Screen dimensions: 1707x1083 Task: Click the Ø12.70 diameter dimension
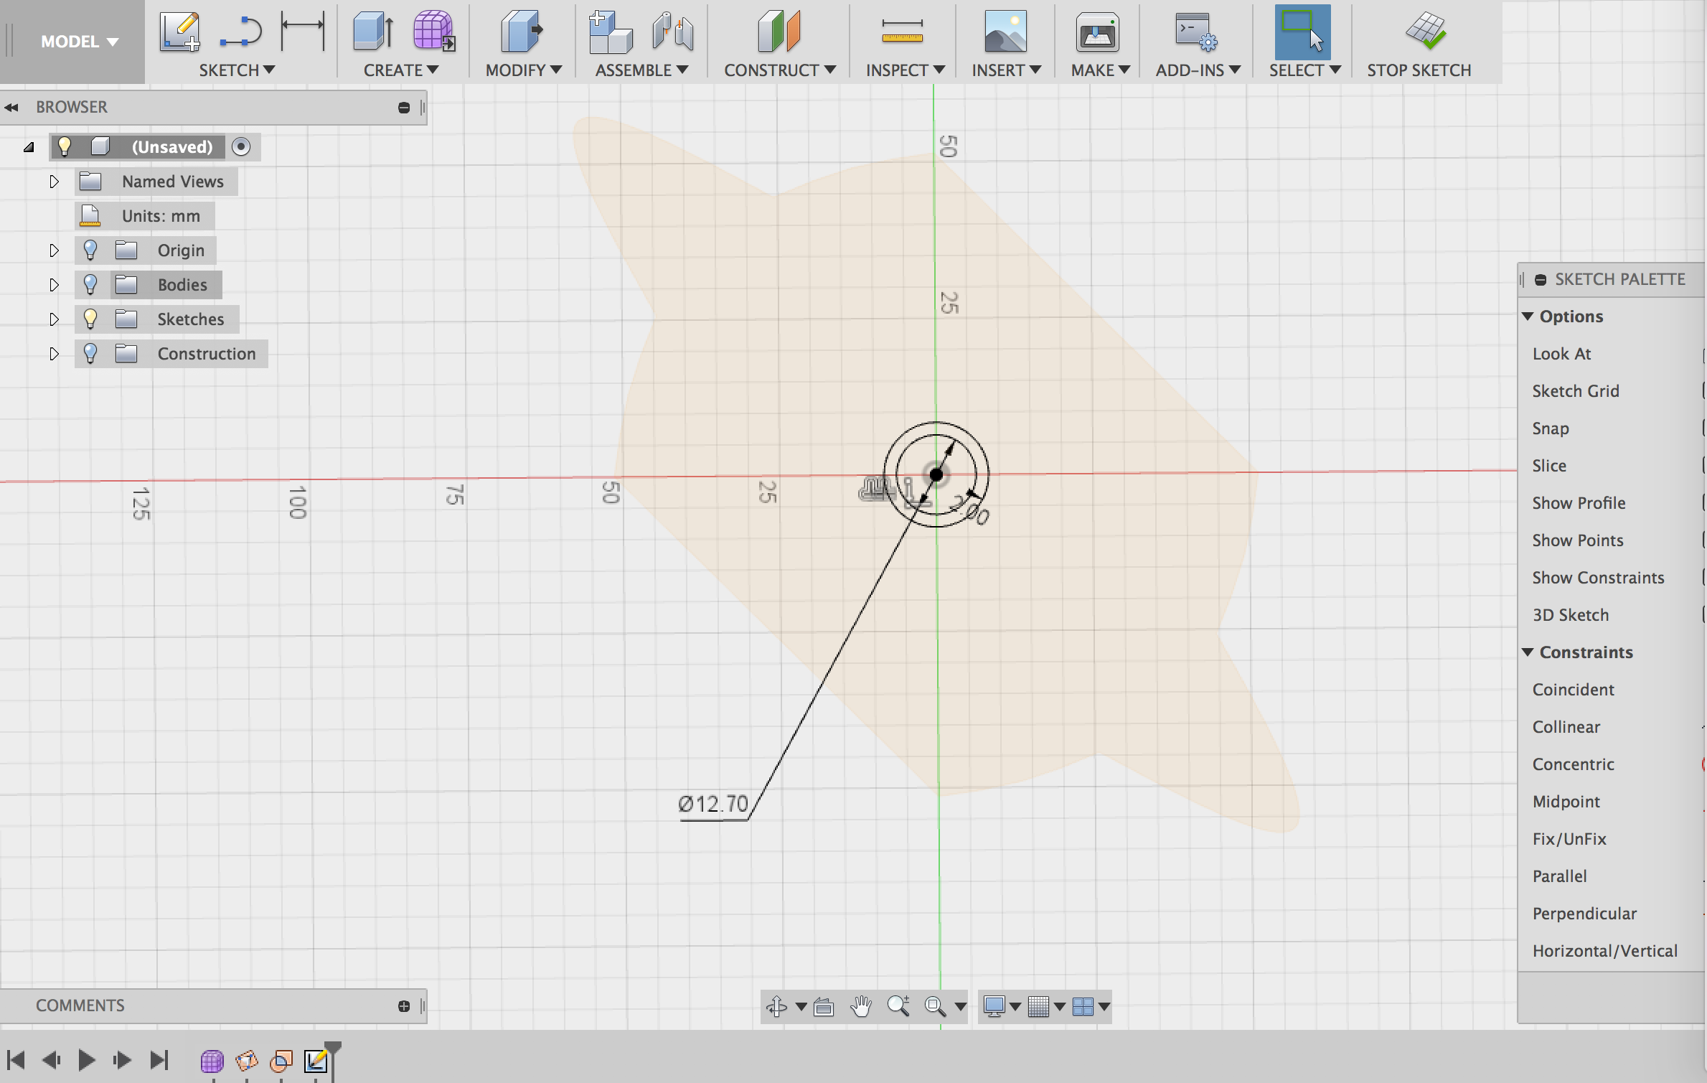click(x=713, y=804)
